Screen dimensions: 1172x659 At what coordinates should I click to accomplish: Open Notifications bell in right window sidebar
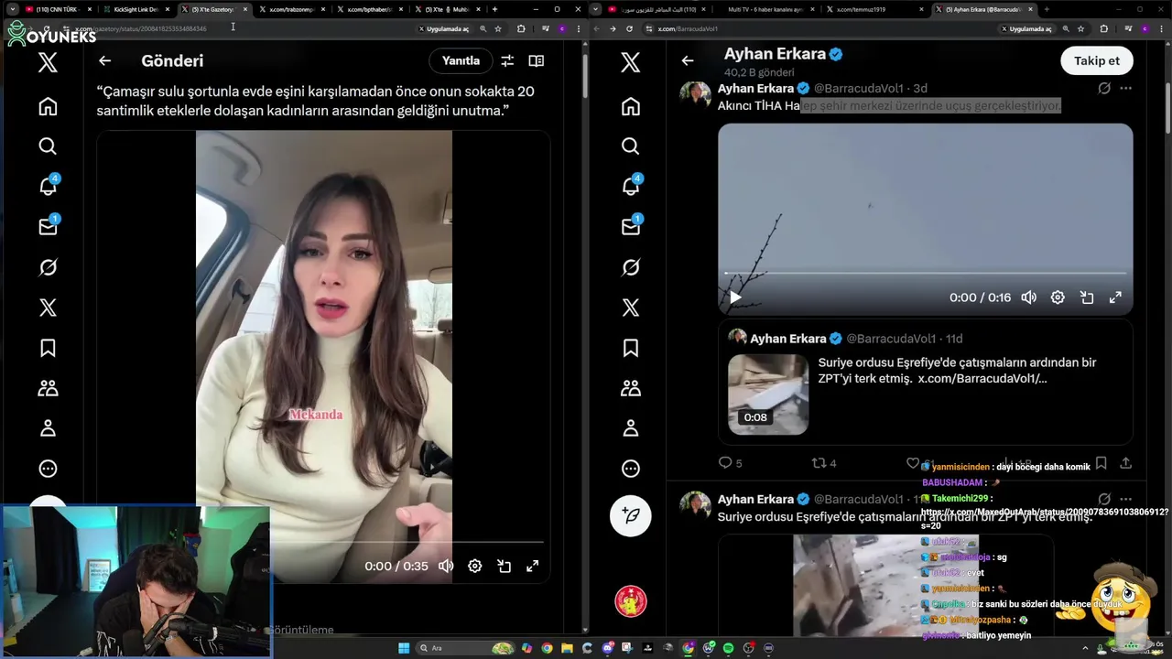631,187
